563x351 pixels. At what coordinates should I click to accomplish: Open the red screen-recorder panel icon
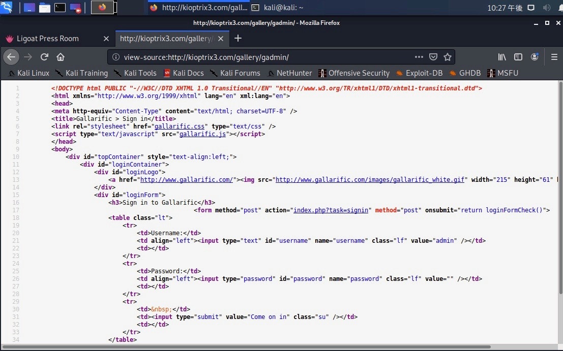coord(75,8)
